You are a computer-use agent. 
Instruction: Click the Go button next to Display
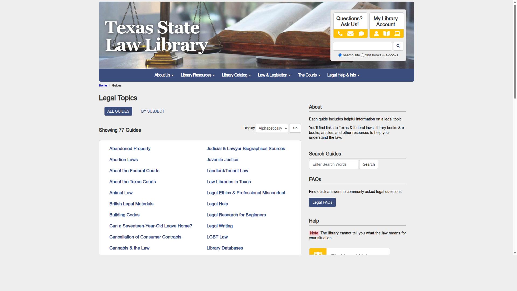coord(295,128)
